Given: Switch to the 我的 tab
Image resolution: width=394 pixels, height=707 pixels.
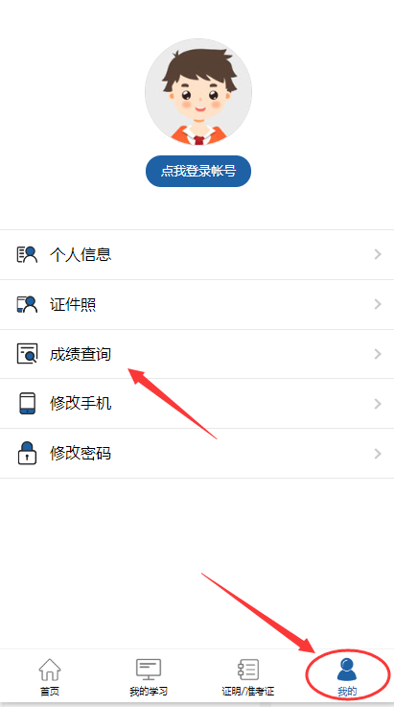Looking at the screenshot, I should pos(347,675).
